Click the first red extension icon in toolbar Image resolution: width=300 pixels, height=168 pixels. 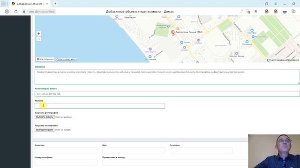(x=267, y=12)
